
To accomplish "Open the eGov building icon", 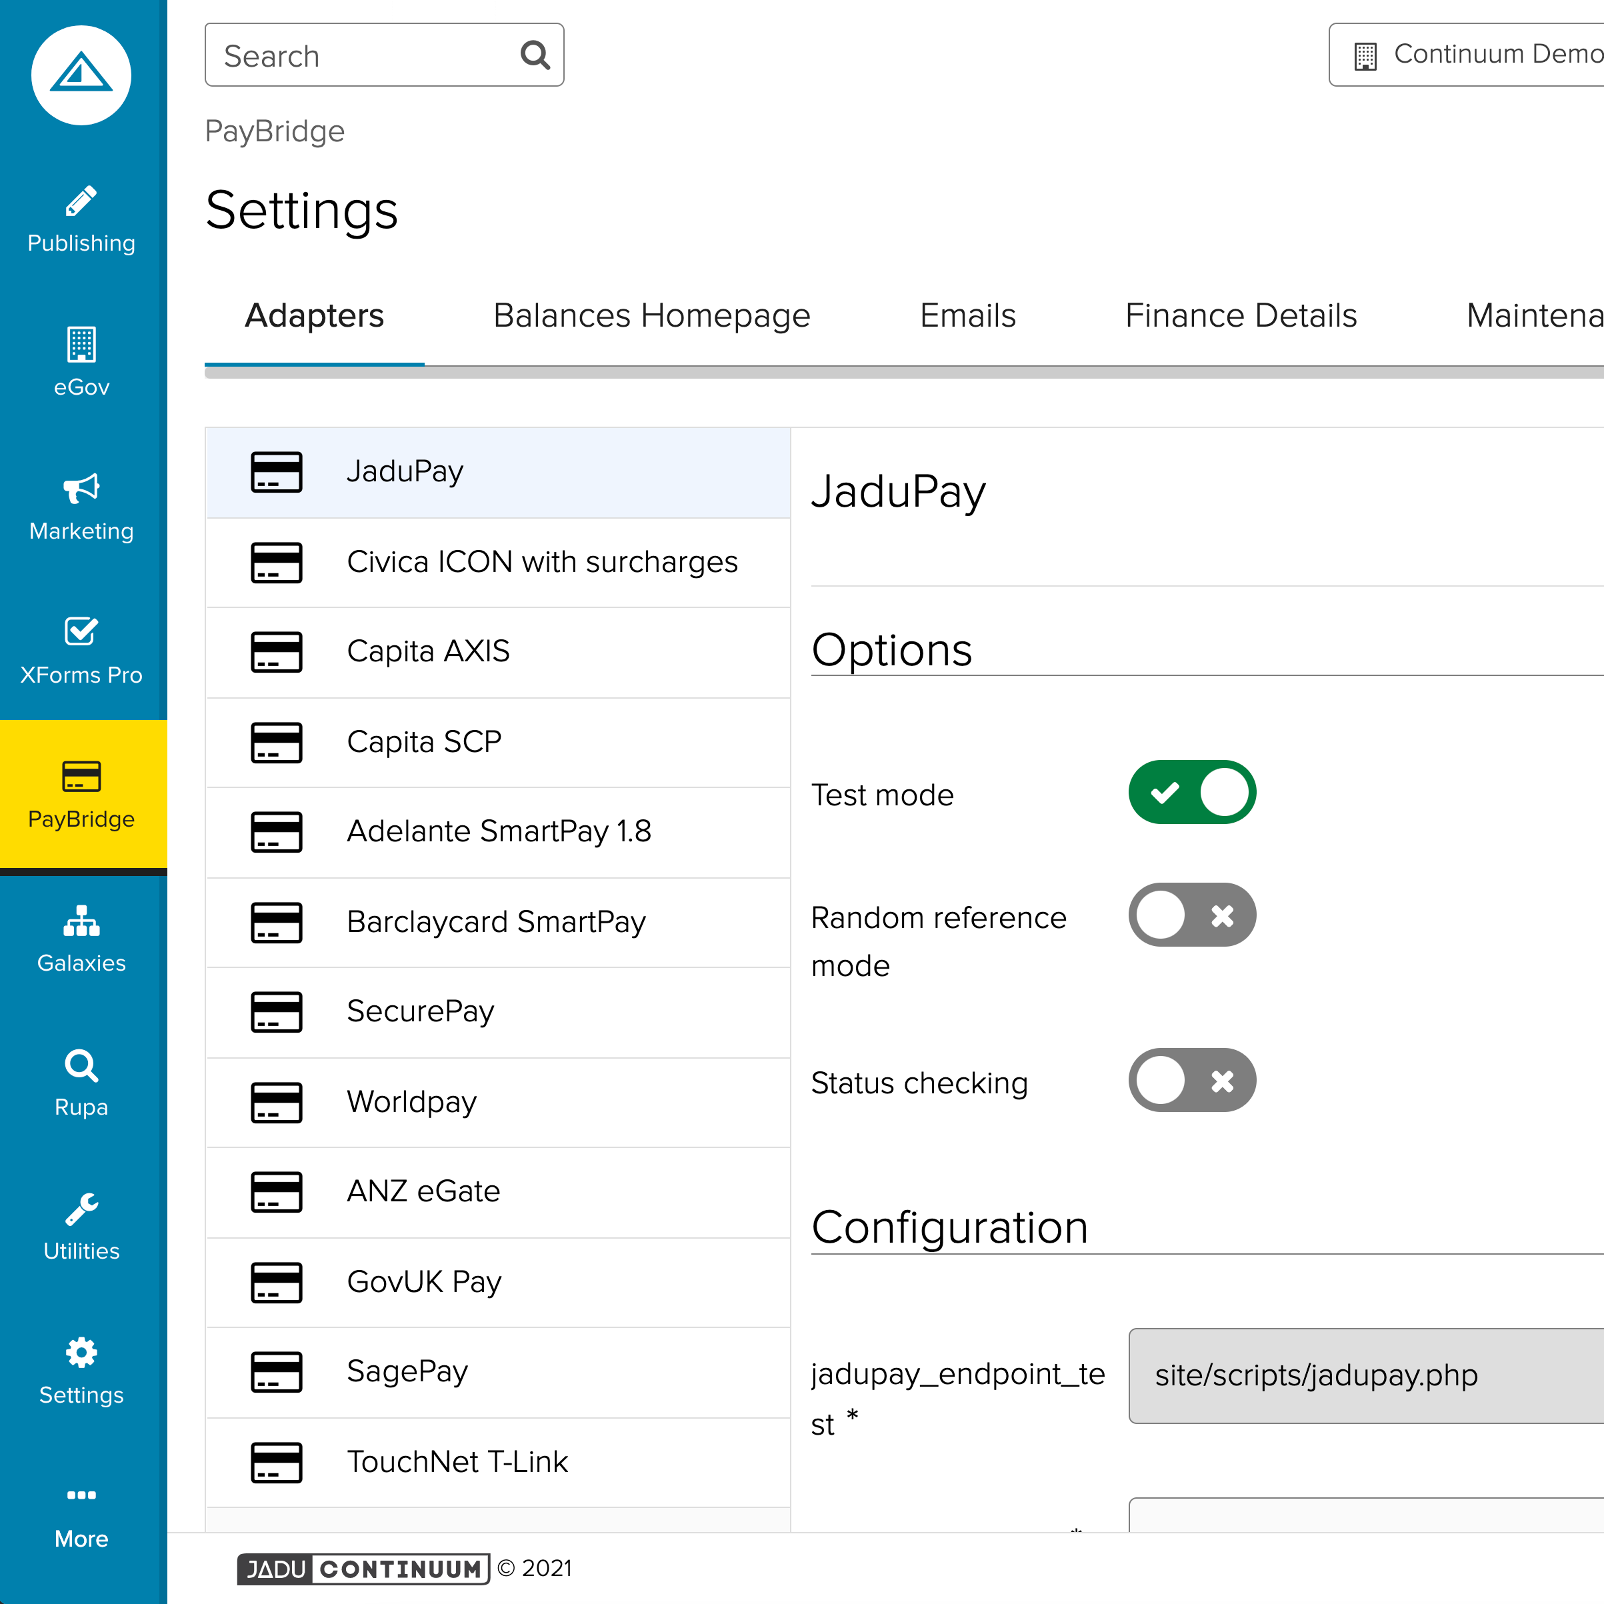I will point(81,345).
